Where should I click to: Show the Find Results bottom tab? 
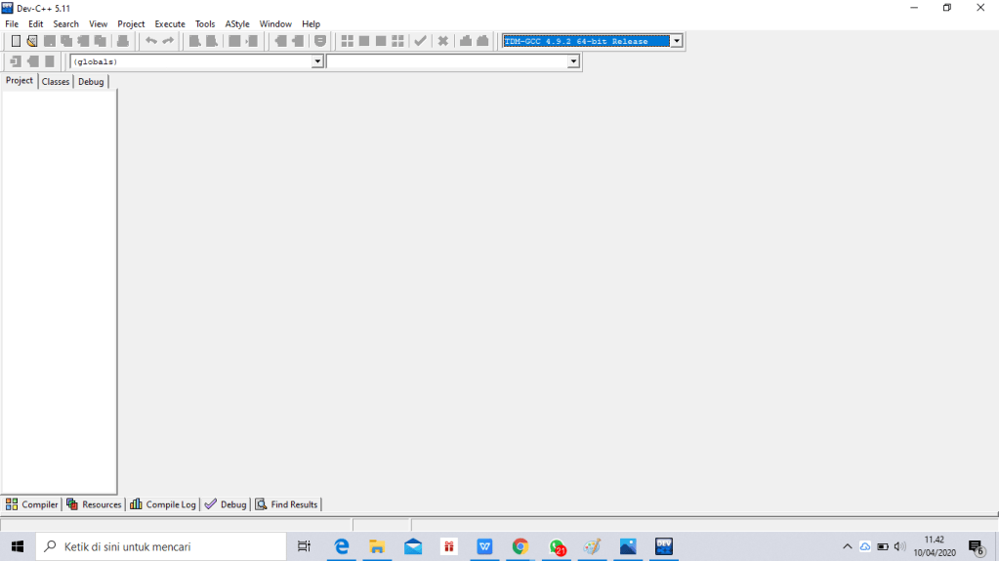(287, 504)
